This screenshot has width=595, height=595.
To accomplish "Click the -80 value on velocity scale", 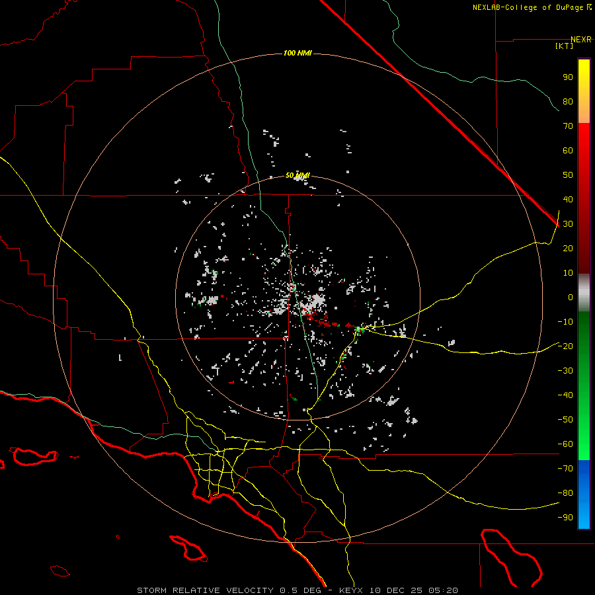I will 565,493.
